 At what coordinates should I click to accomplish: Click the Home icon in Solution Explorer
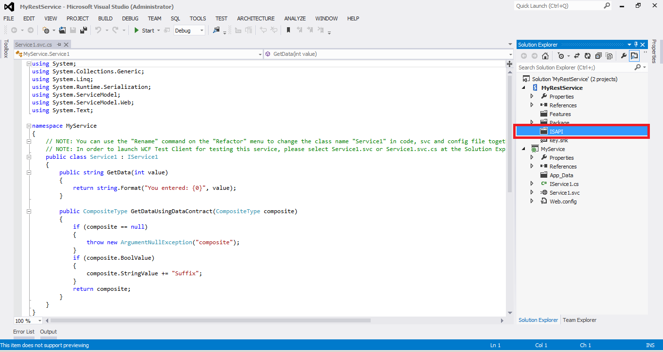[x=546, y=55]
